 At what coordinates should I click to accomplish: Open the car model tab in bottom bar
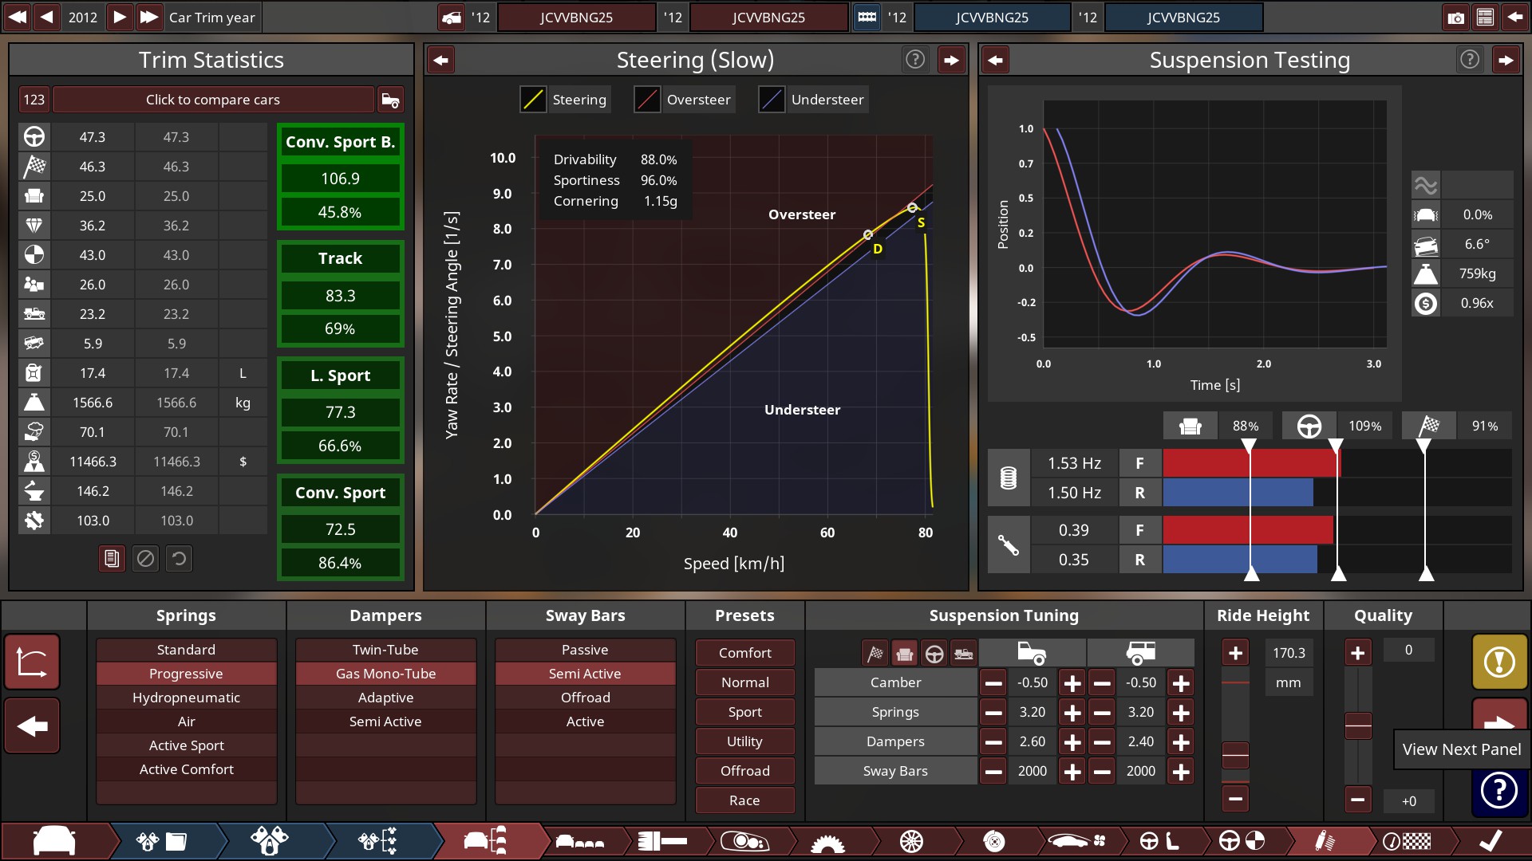pos(54,841)
